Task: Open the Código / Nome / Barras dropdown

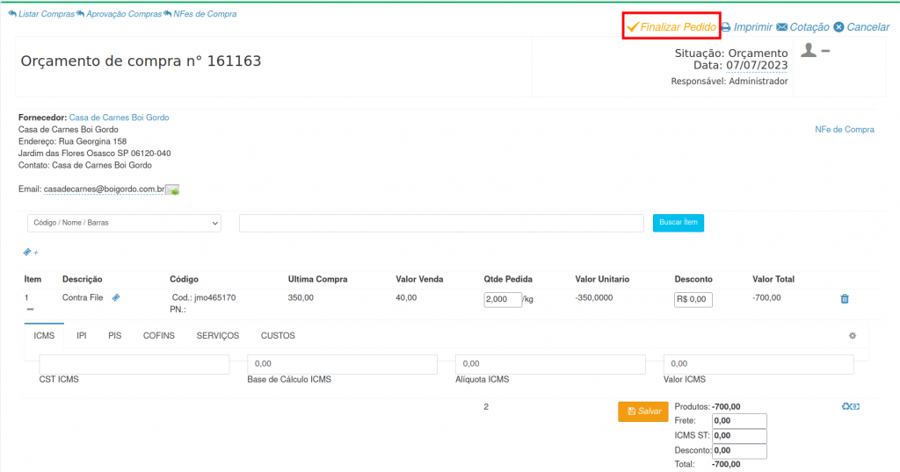Action: tap(124, 224)
